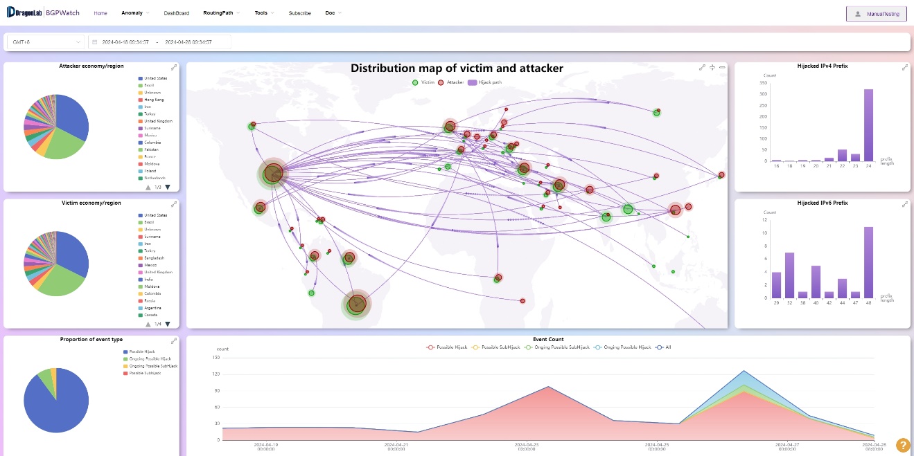This screenshot has height=456, width=914.
Task: Toggle the Attacker series in map legend
Action: point(451,82)
